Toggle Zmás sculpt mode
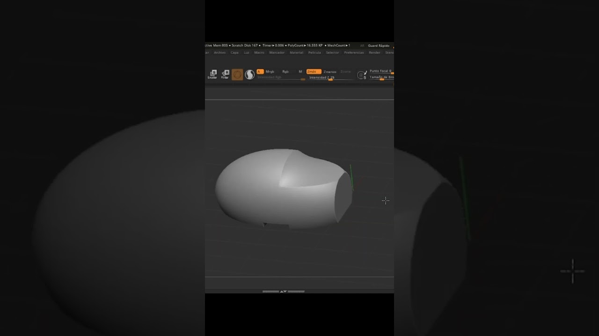The image size is (599, 336). click(314, 71)
